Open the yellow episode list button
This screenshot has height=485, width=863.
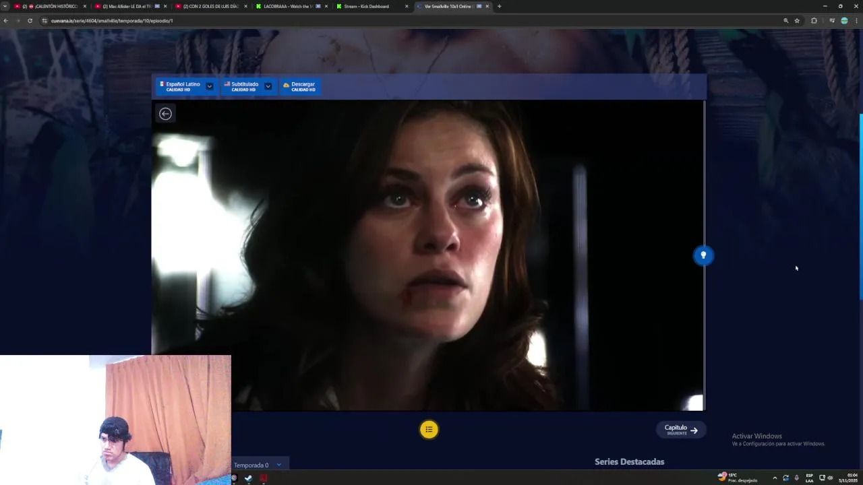[x=429, y=430]
